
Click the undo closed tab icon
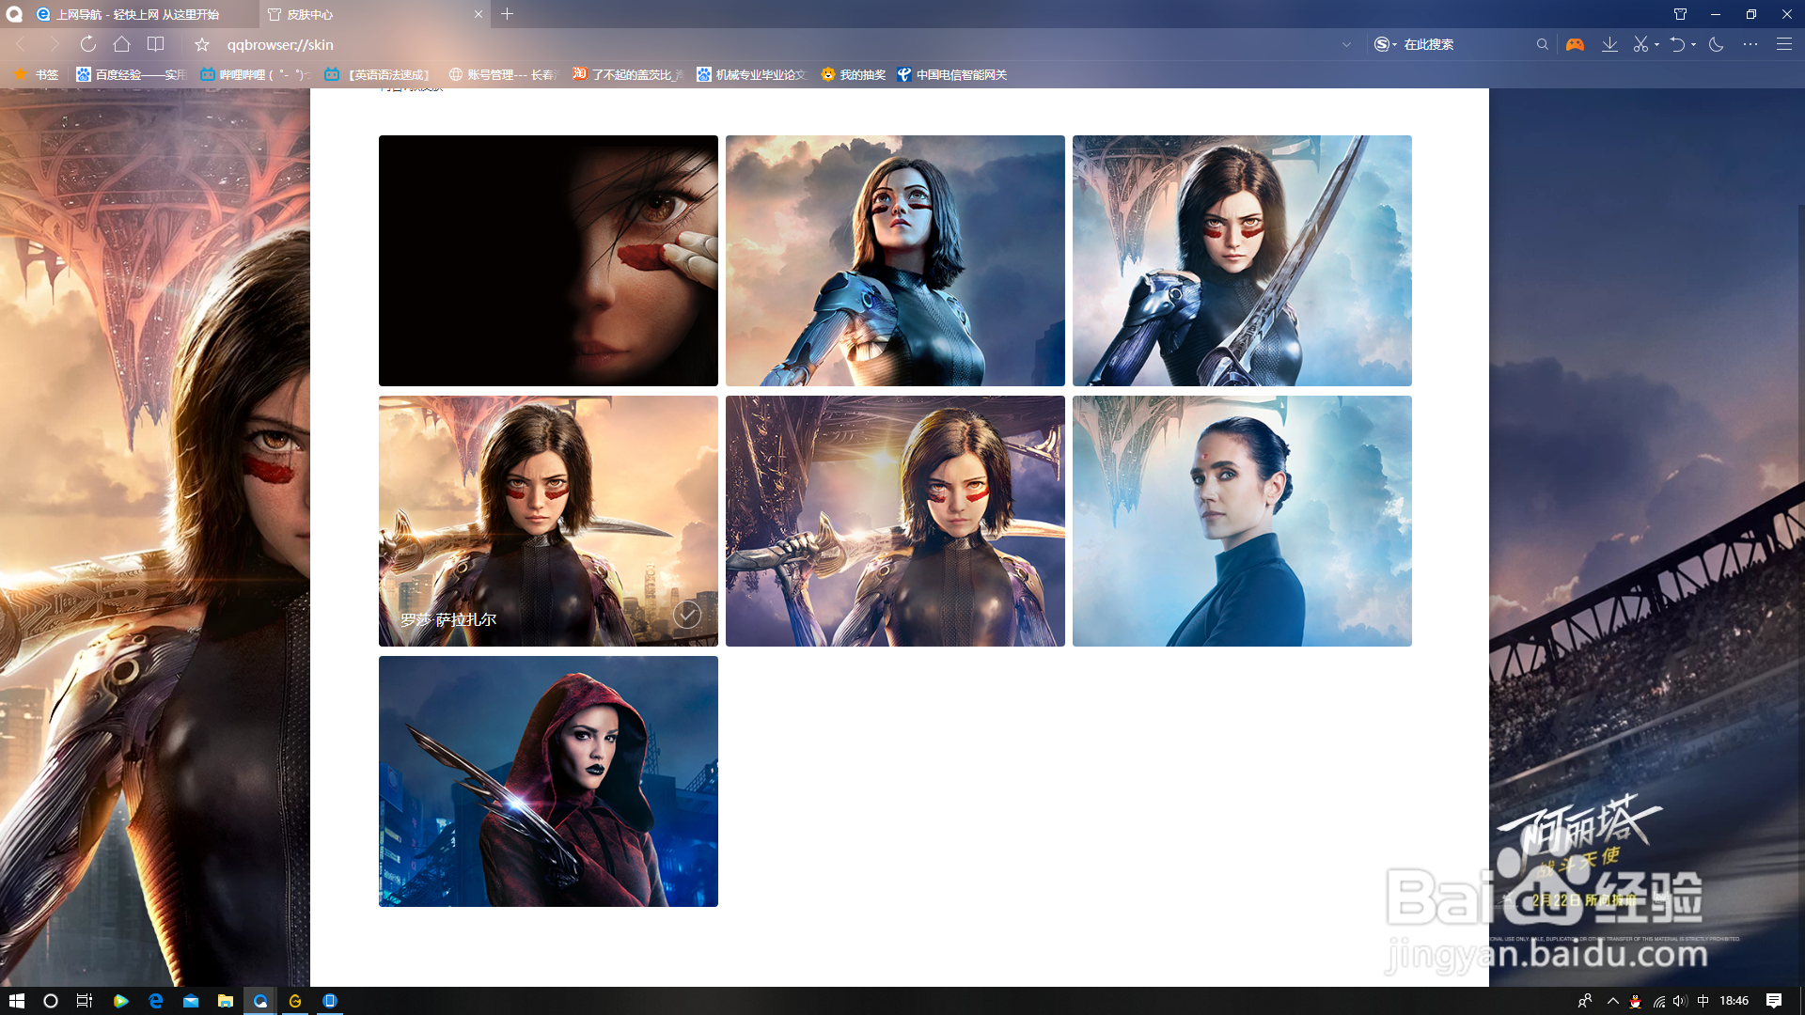tap(1677, 44)
